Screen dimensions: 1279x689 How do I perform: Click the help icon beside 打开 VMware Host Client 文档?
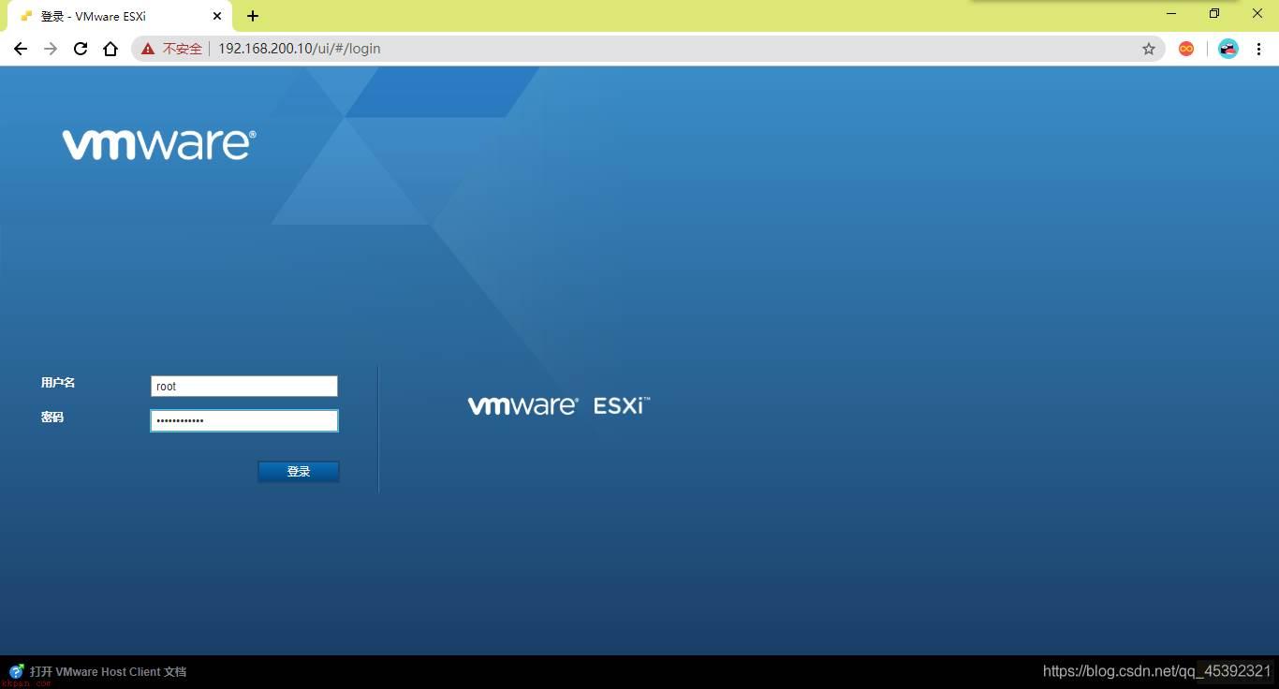pyautogui.click(x=17, y=671)
